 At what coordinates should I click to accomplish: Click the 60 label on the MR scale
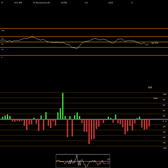tap(164, 105)
